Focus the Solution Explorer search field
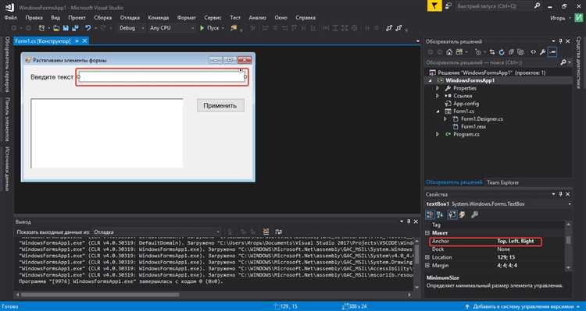Image resolution: width=586 pixels, height=311 pixels. click(x=492, y=62)
